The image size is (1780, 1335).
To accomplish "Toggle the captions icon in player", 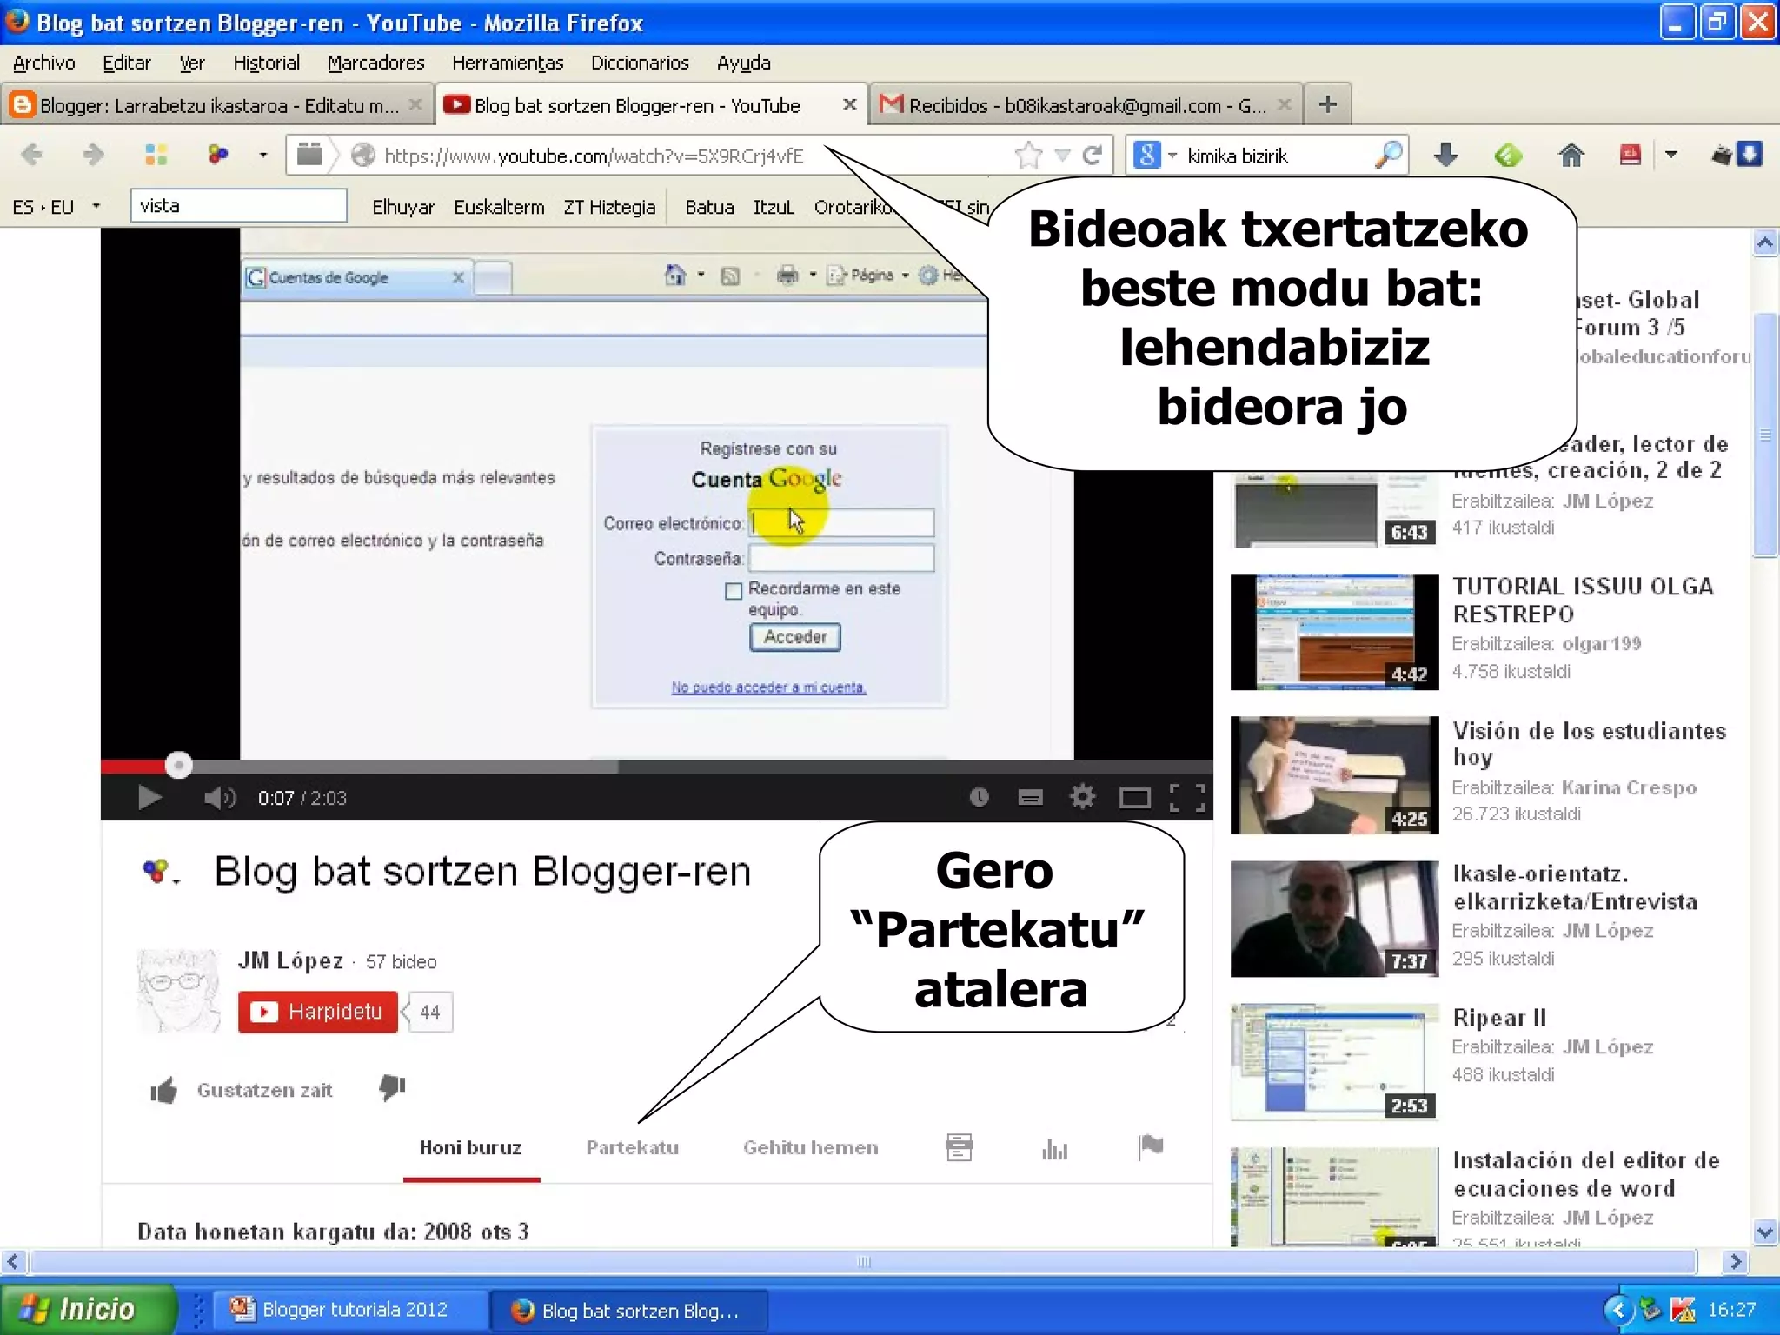I will coord(1030,797).
